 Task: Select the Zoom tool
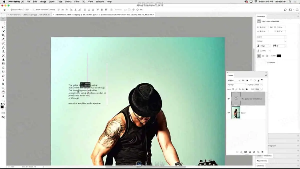pyautogui.click(x=3, y=96)
